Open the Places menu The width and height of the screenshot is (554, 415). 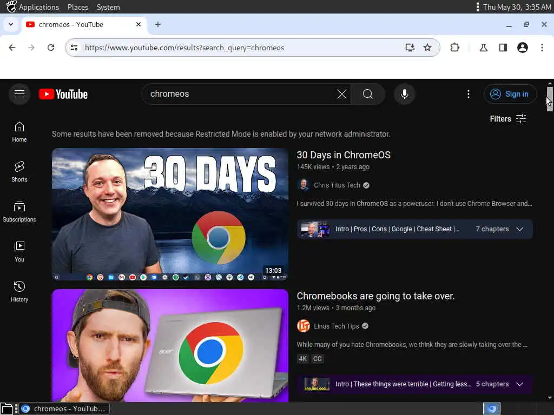tap(78, 7)
